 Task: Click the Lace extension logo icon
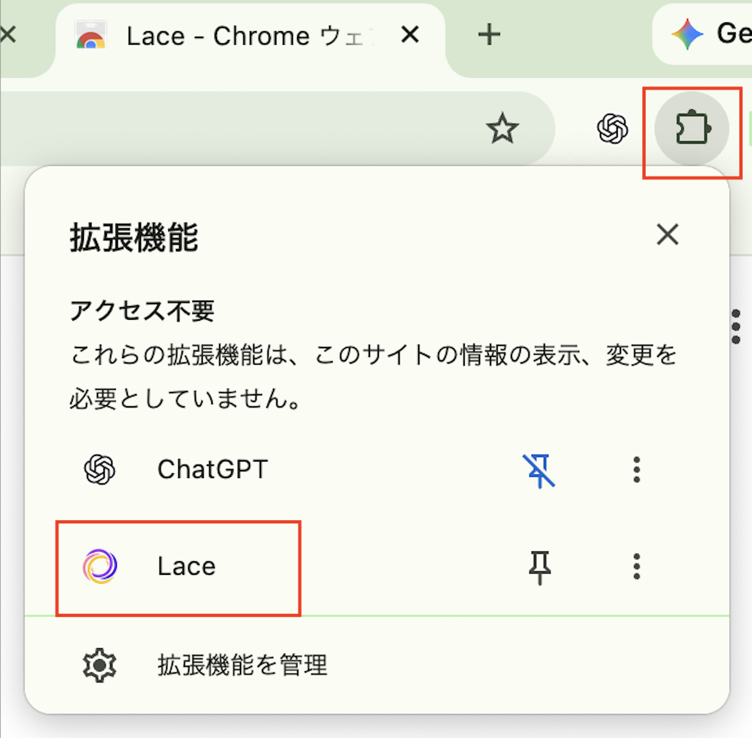click(100, 566)
